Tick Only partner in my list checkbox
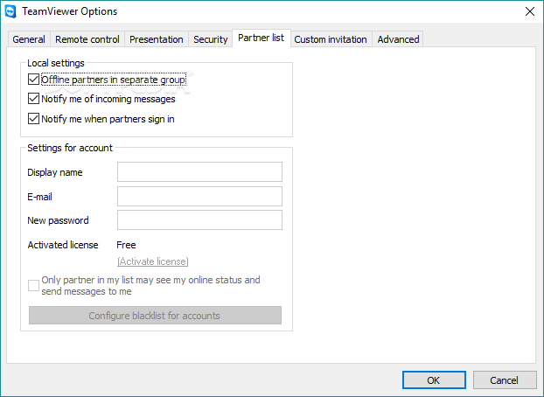 [x=33, y=286]
